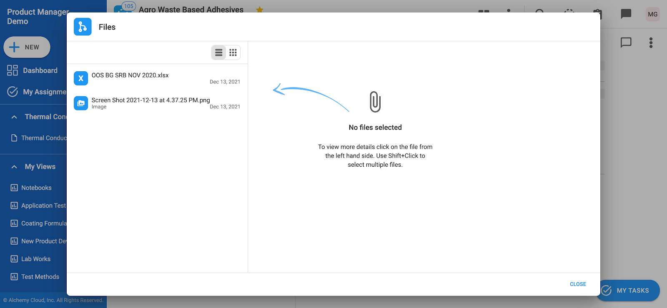Select the Screen Shot 2021-12-13 png file
This screenshot has width=667, height=308.
pos(157,103)
